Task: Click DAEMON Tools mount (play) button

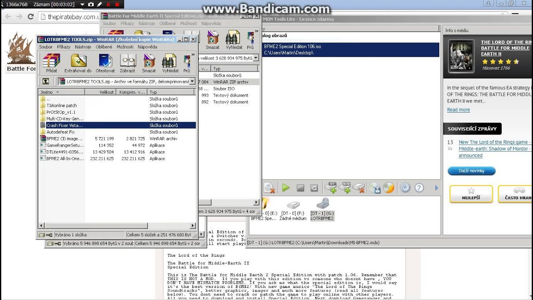Action: click(286, 188)
